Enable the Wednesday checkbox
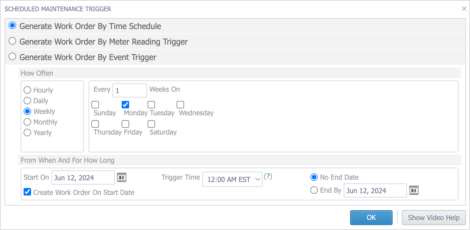 click(180, 105)
